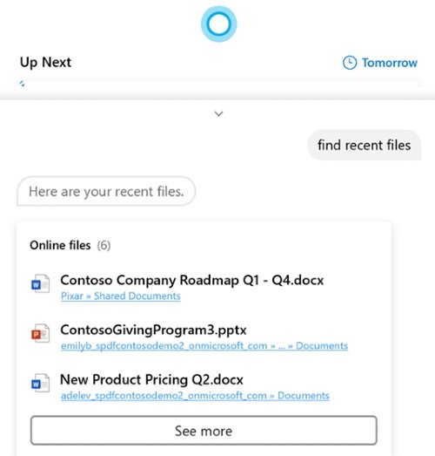Click PowerPoint icon for ContosoGivingProgram3

point(40,333)
